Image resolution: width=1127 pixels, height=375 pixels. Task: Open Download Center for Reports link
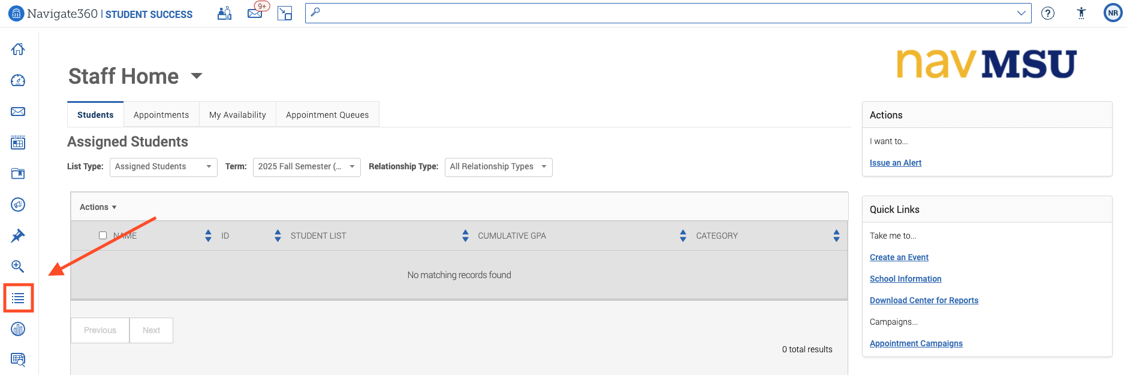pos(924,300)
